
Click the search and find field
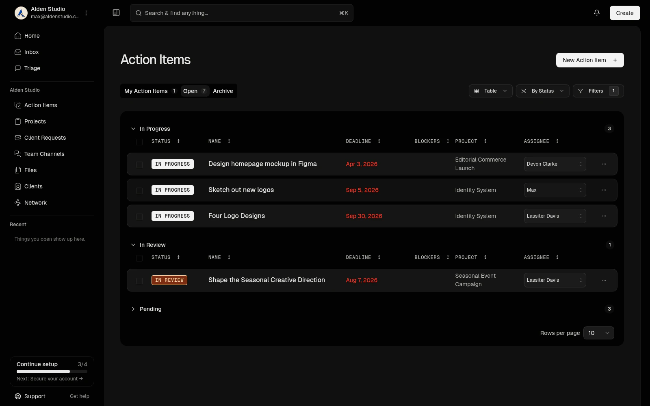(242, 13)
